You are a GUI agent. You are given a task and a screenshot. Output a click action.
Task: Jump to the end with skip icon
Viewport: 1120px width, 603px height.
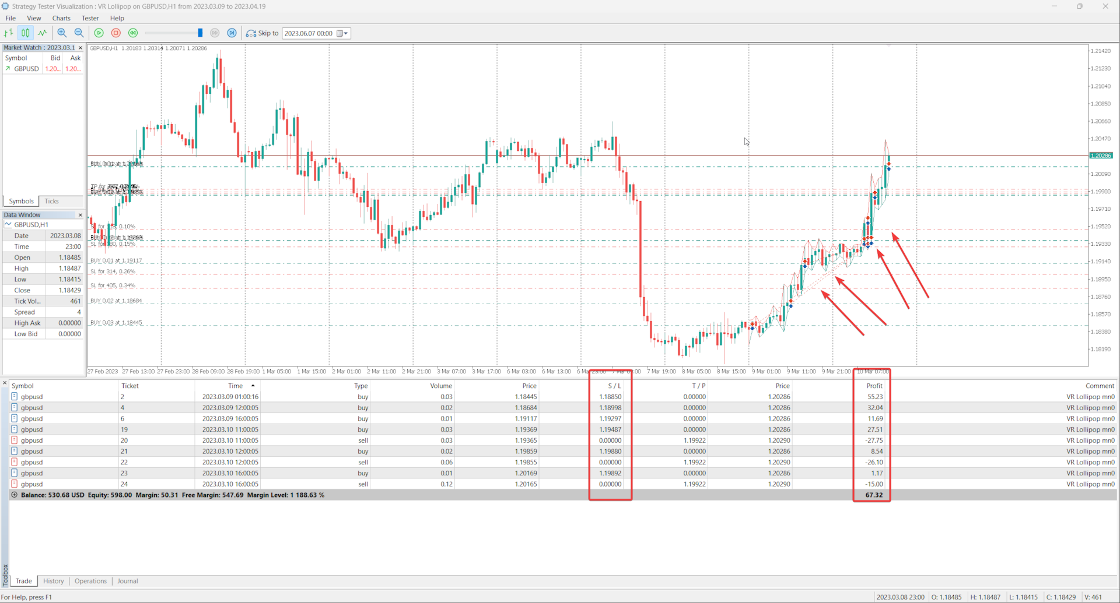click(x=232, y=33)
